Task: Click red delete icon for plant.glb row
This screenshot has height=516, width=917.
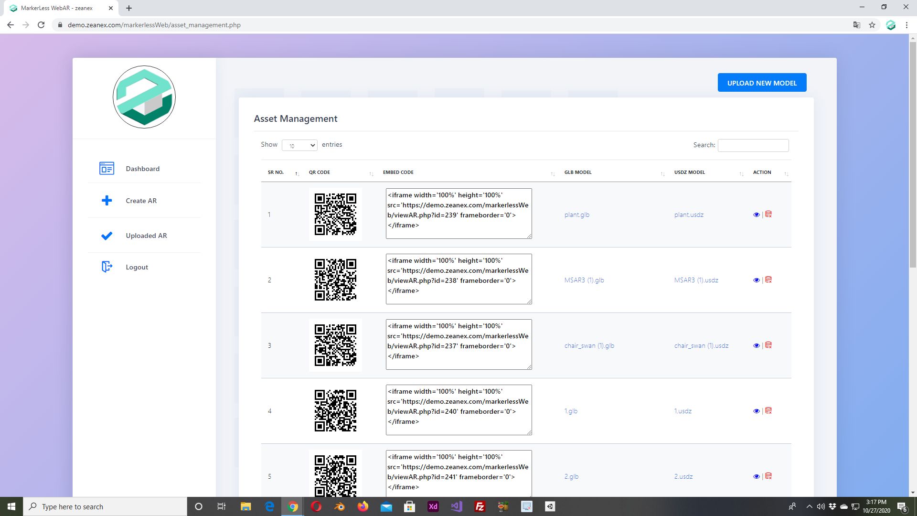Action: (x=768, y=215)
